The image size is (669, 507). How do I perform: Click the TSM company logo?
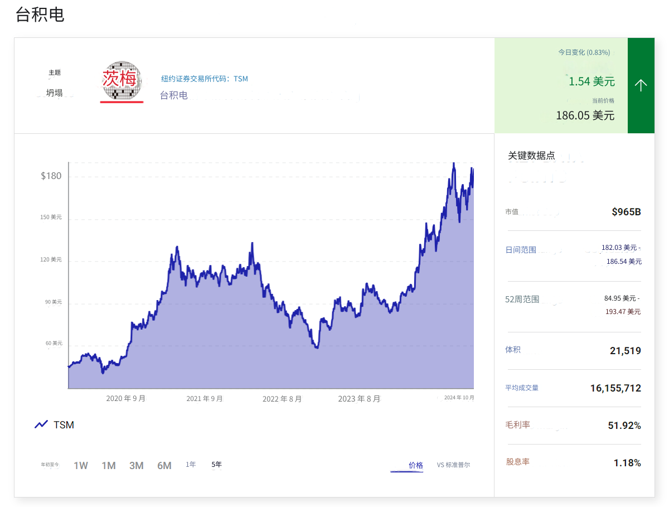(x=122, y=81)
